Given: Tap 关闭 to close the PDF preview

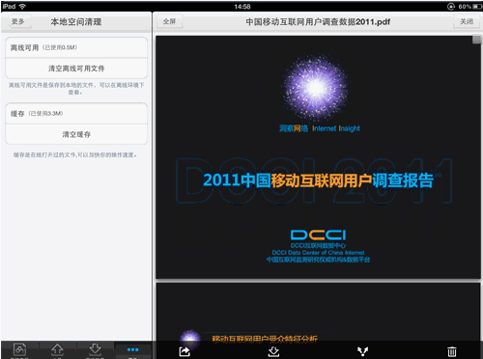Looking at the screenshot, I should (467, 21).
